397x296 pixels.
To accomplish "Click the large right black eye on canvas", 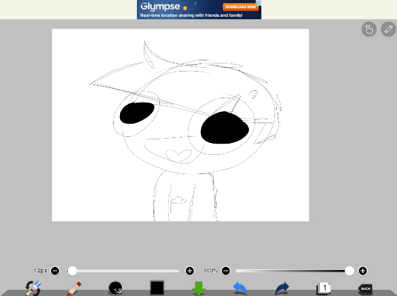I will click(x=225, y=127).
